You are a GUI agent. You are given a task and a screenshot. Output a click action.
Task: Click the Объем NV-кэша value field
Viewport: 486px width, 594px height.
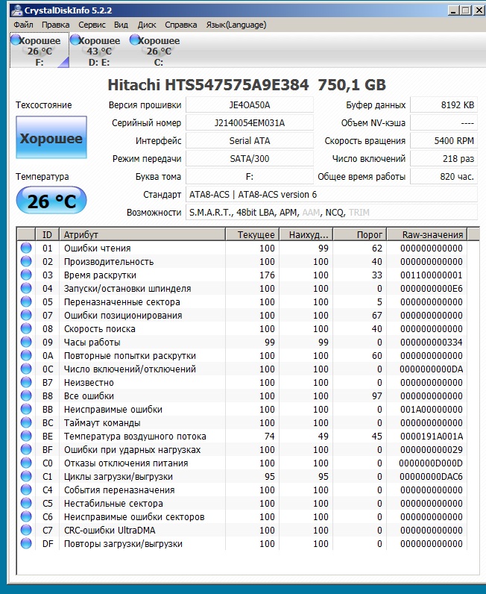444,122
